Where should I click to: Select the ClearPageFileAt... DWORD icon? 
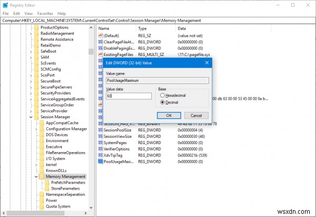tap(100, 42)
